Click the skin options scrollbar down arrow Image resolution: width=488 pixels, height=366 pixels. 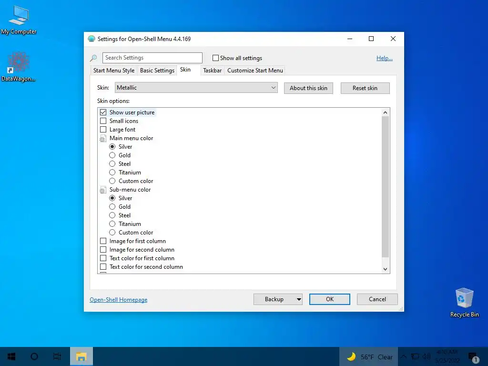(x=385, y=269)
